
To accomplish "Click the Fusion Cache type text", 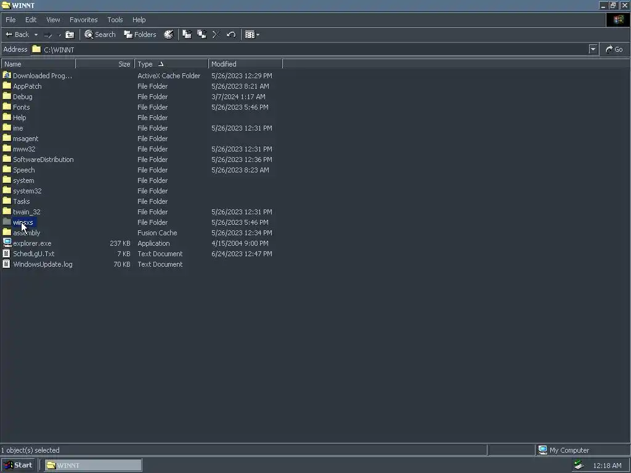I will coord(157,233).
